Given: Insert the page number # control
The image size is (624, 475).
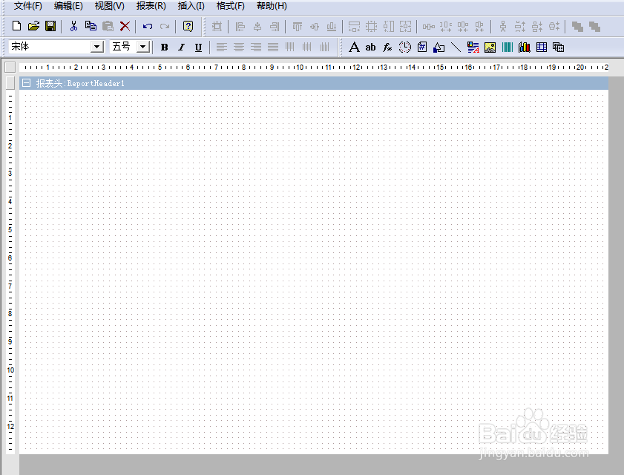Looking at the screenshot, I should pos(422,47).
